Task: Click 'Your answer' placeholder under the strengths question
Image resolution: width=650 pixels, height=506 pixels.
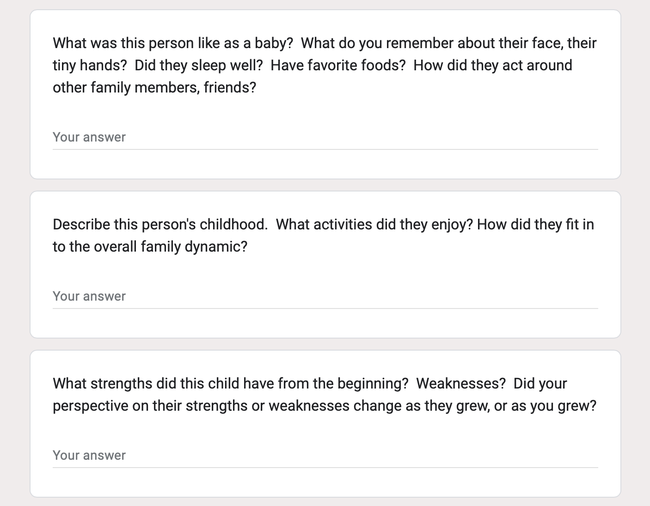Action: pyautogui.click(x=89, y=456)
